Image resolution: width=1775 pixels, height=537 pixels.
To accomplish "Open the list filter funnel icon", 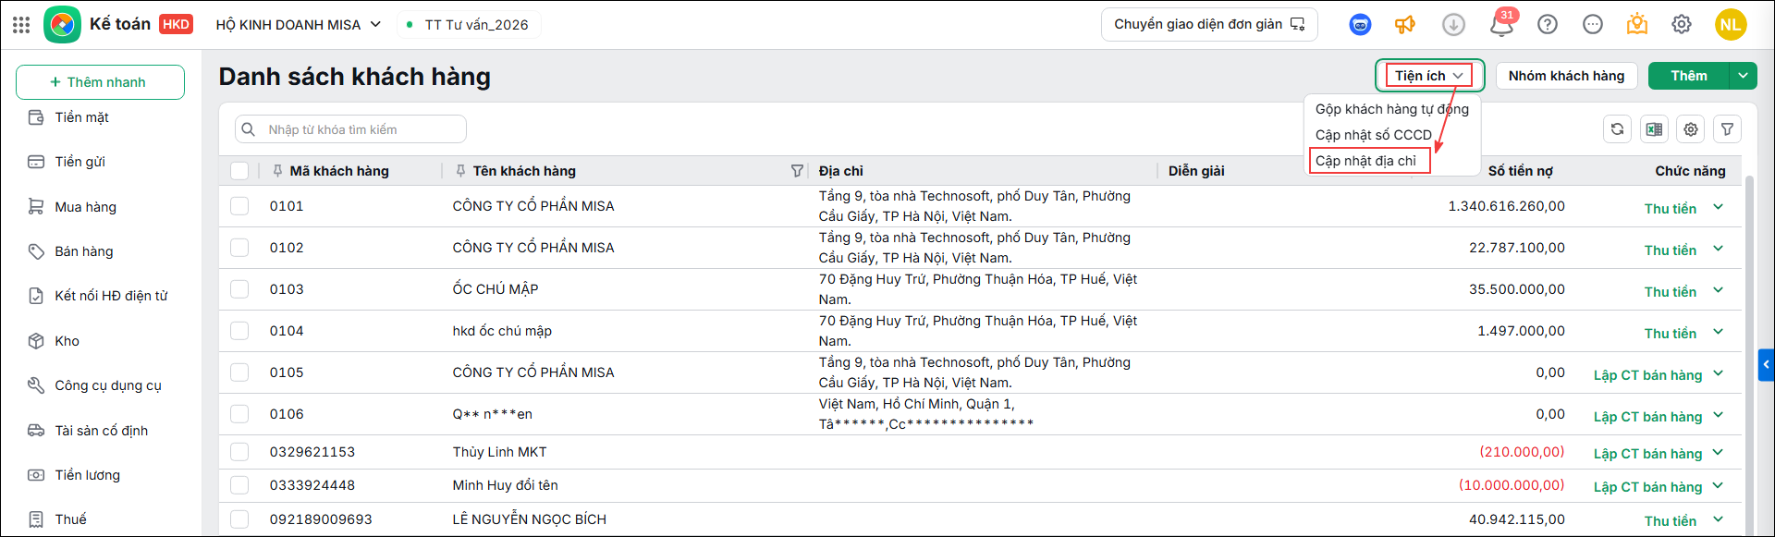I will point(1728,129).
